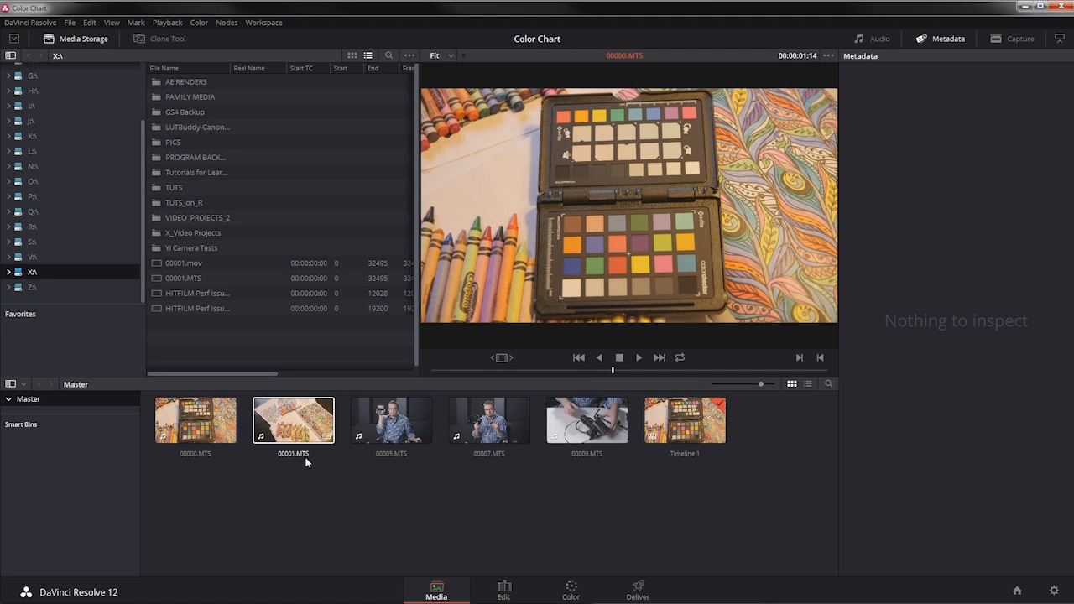Open the Deliver page
This screenshot has width=1074, height=604.
pos(638,591)
